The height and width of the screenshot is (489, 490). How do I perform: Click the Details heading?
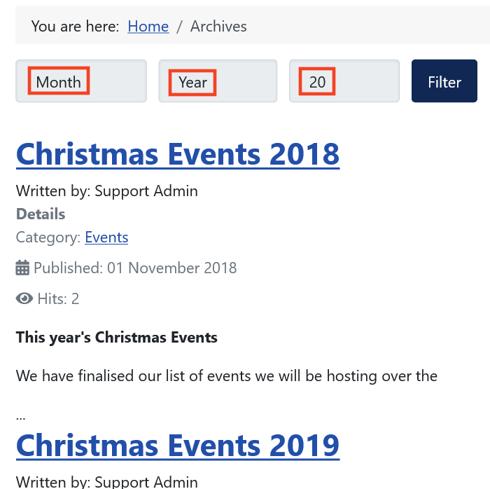coord(41,214)
